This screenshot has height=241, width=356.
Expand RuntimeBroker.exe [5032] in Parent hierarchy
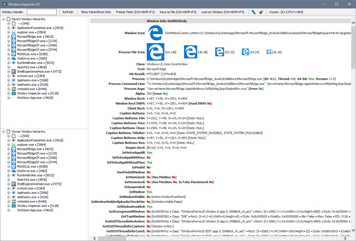coord(9,63)
